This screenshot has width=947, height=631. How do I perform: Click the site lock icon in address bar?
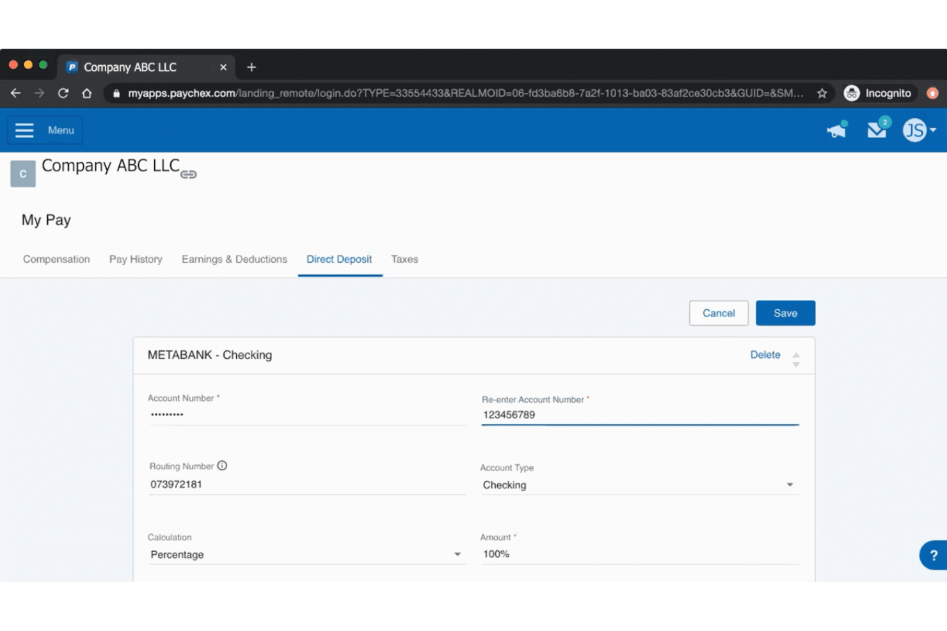pos(116,93)
